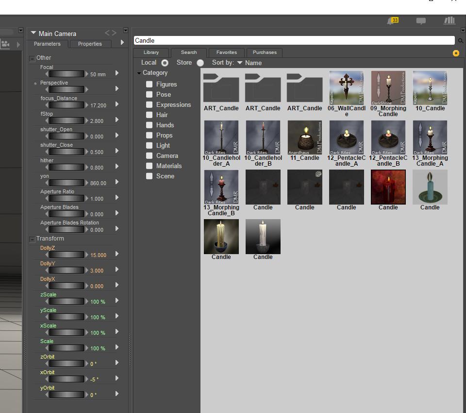
Task: Open notifications bell icon with 33 badge
Action: pos(393,20)
